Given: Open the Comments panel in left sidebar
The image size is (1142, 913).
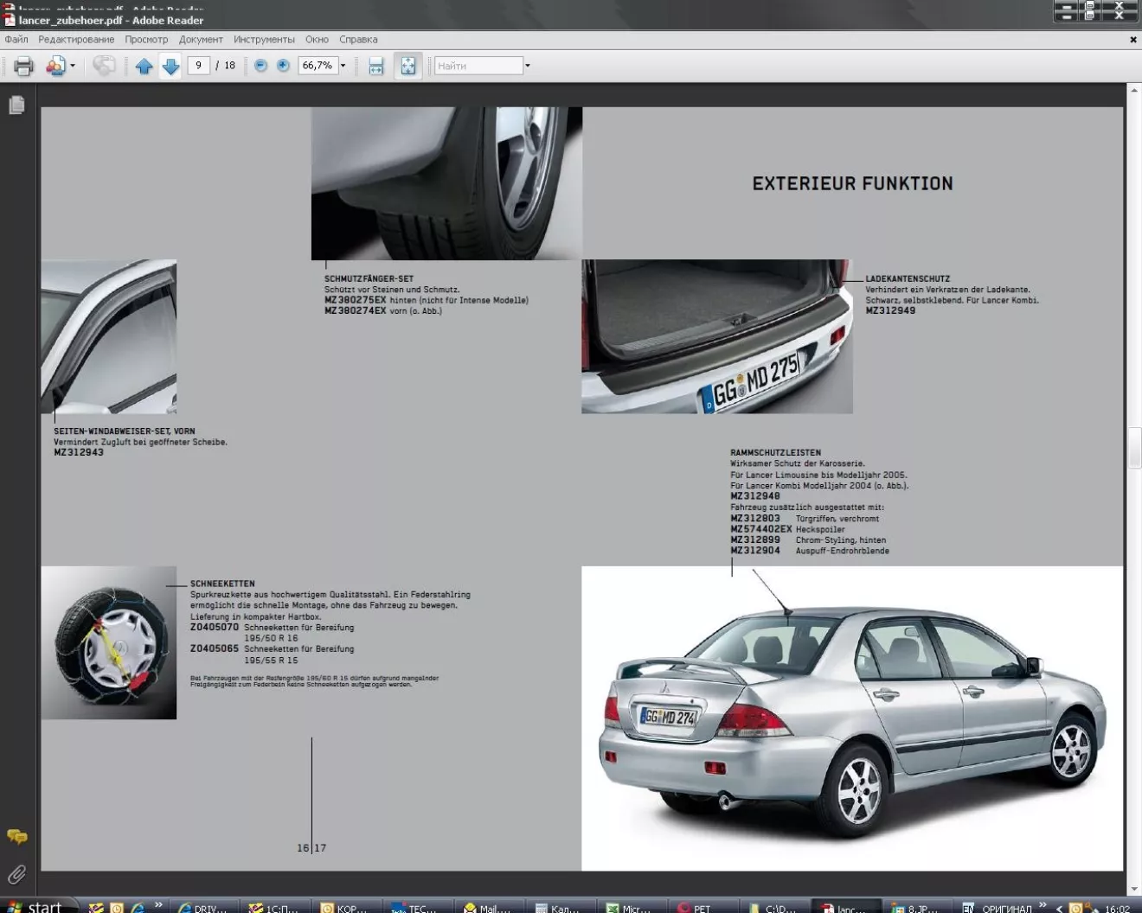Looking at the screenshot, I should (16, 836).
